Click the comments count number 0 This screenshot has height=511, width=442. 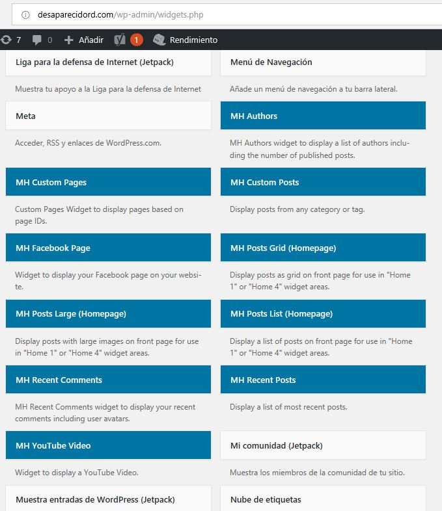[50, 40]
